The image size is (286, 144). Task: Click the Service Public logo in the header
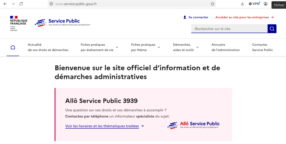[x=62, y=23]
